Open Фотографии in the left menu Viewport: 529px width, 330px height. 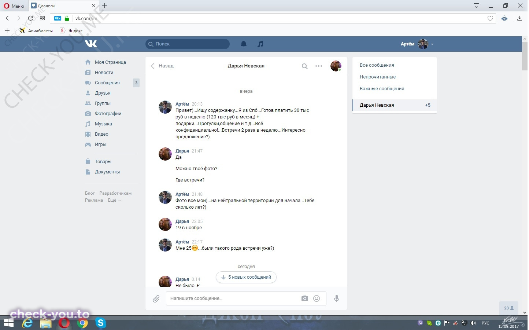coord(108,114)
